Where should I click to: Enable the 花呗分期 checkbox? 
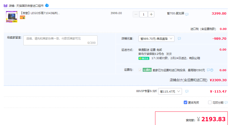210,102
